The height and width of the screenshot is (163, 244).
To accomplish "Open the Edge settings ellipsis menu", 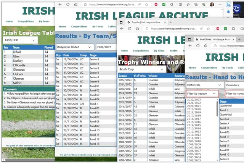I will click(x=220, y=5).
